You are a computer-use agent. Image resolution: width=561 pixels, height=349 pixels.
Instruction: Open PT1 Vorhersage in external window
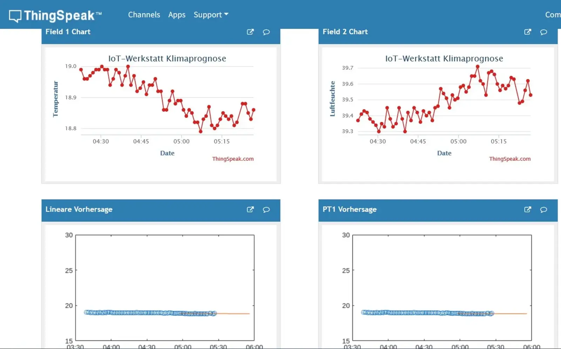(527, 210)
